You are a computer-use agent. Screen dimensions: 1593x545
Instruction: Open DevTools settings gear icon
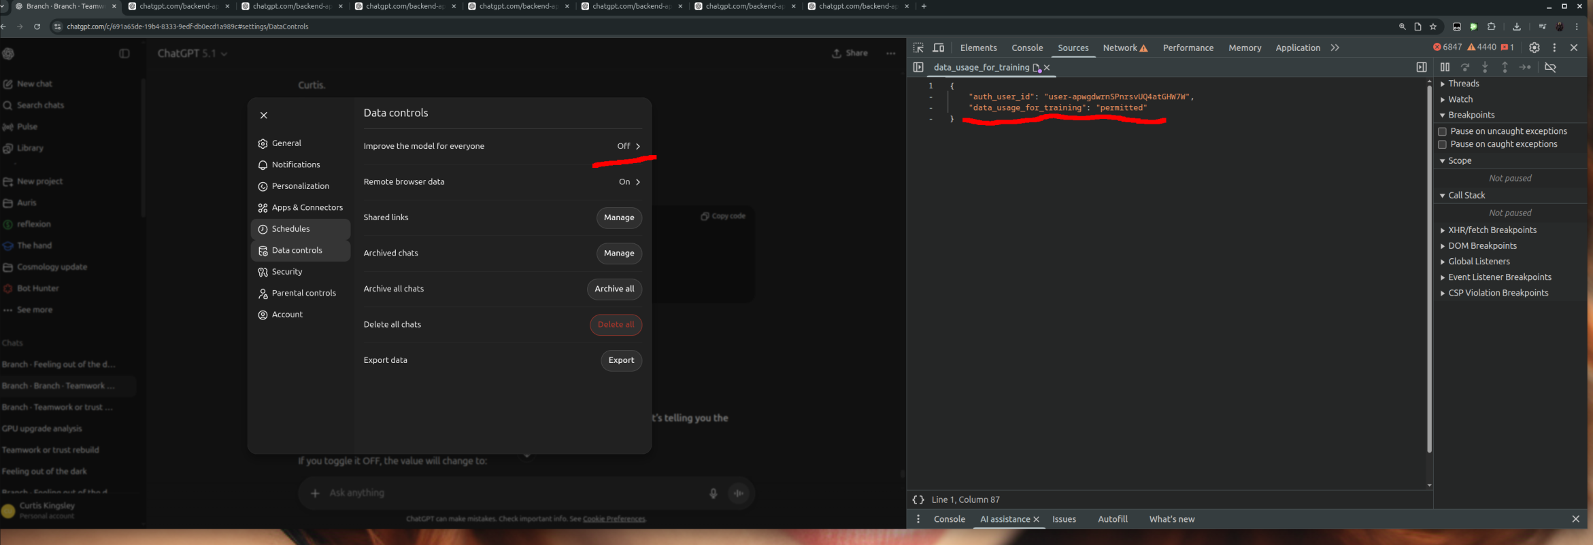point(1534,48)
